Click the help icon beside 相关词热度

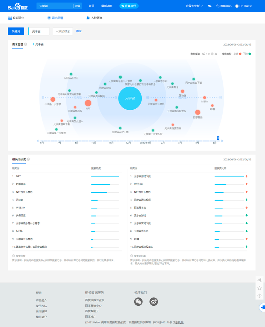click(x=28, y=159)
